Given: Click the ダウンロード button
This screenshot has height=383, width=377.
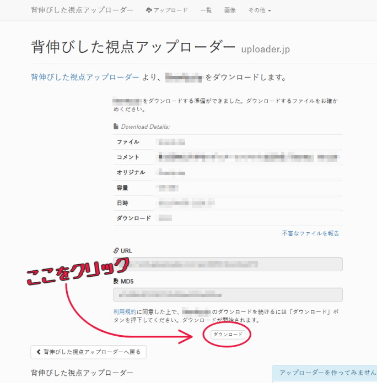Looking at the screenshot, I should [228, 335].
